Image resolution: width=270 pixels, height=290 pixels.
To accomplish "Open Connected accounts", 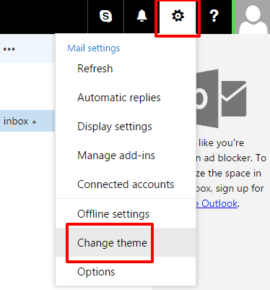I will [126, 184].
